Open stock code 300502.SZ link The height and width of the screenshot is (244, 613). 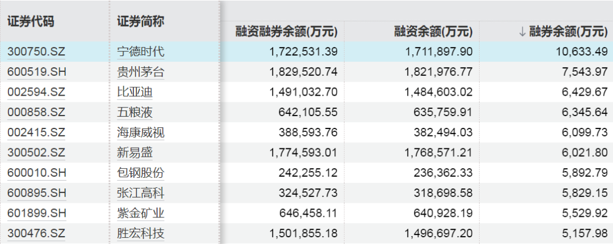pos(36,152)
